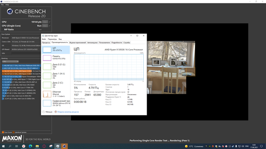Switch to Cinebench taskbar button
The width and height of the screenshot is (266, 149).
point(64,146)
